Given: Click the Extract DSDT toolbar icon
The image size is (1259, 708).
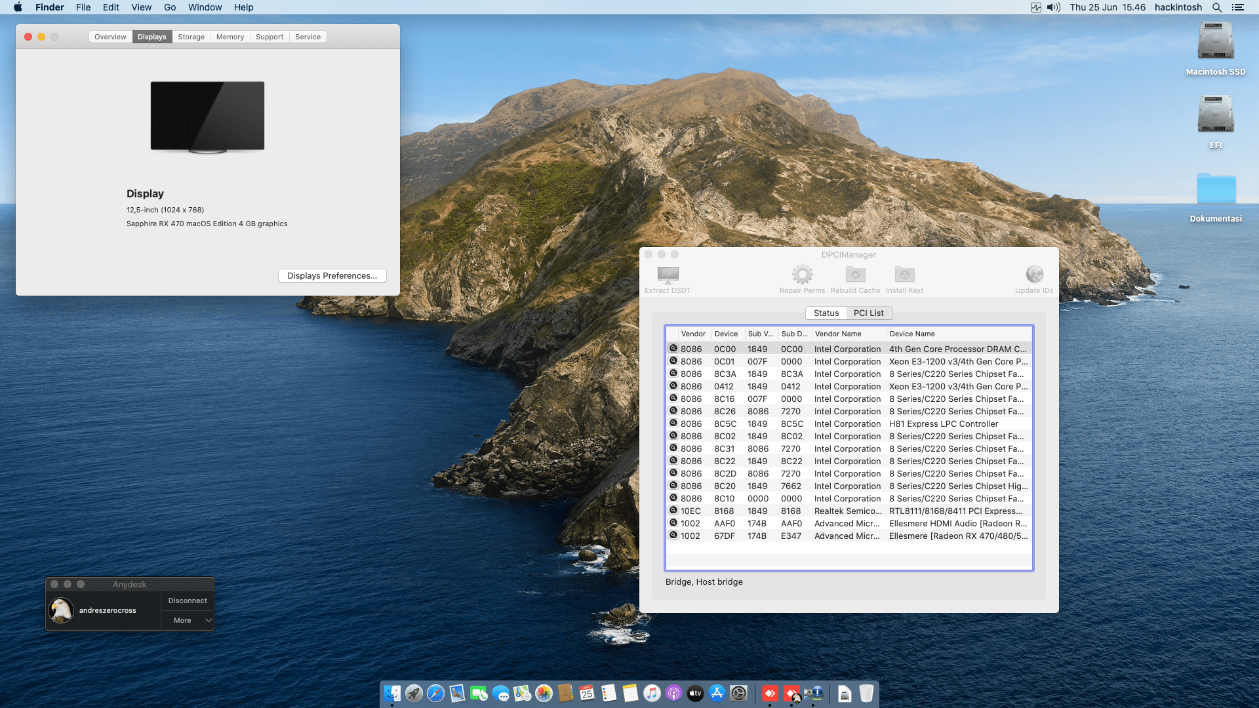Looking at the screenshot, I should click(x=668, y=275).
